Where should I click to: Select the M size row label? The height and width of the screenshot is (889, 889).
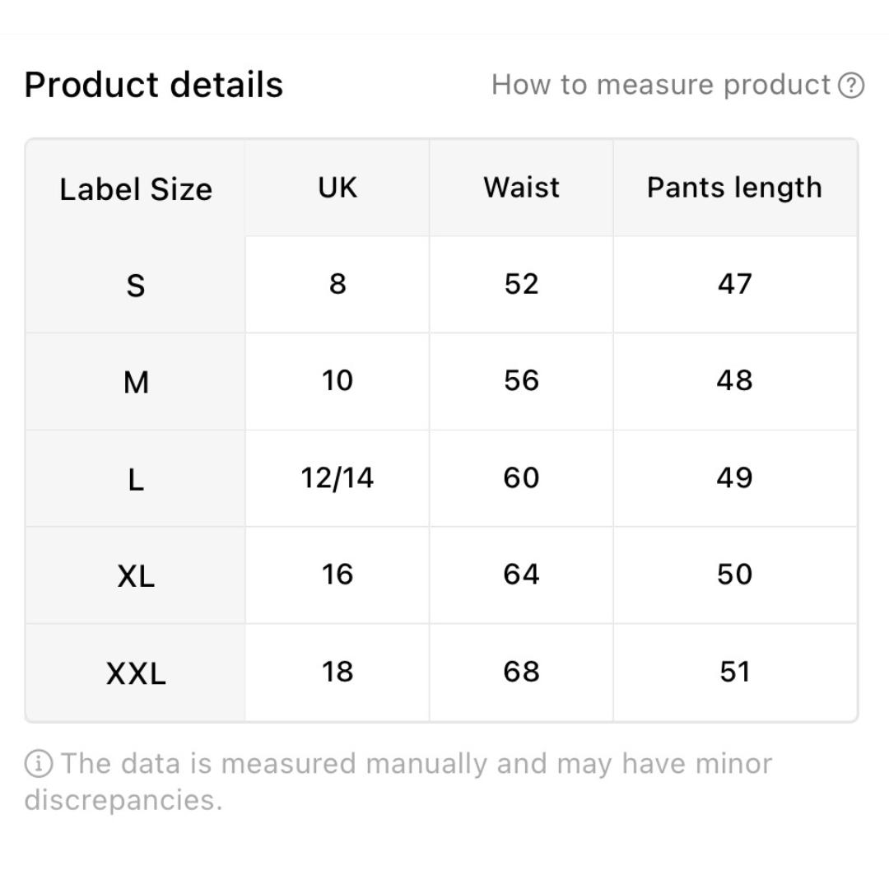(136, 382)
